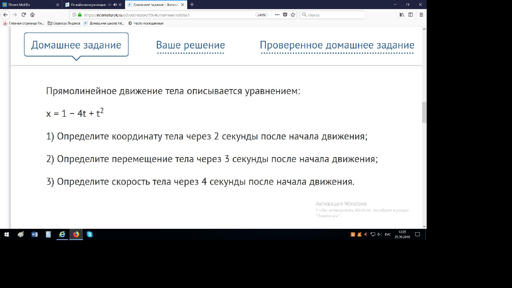Image resolution: width=512 pixels, height=288 pixels.
Task: Bookmark this page with star icon
Action: click(293, 15)
